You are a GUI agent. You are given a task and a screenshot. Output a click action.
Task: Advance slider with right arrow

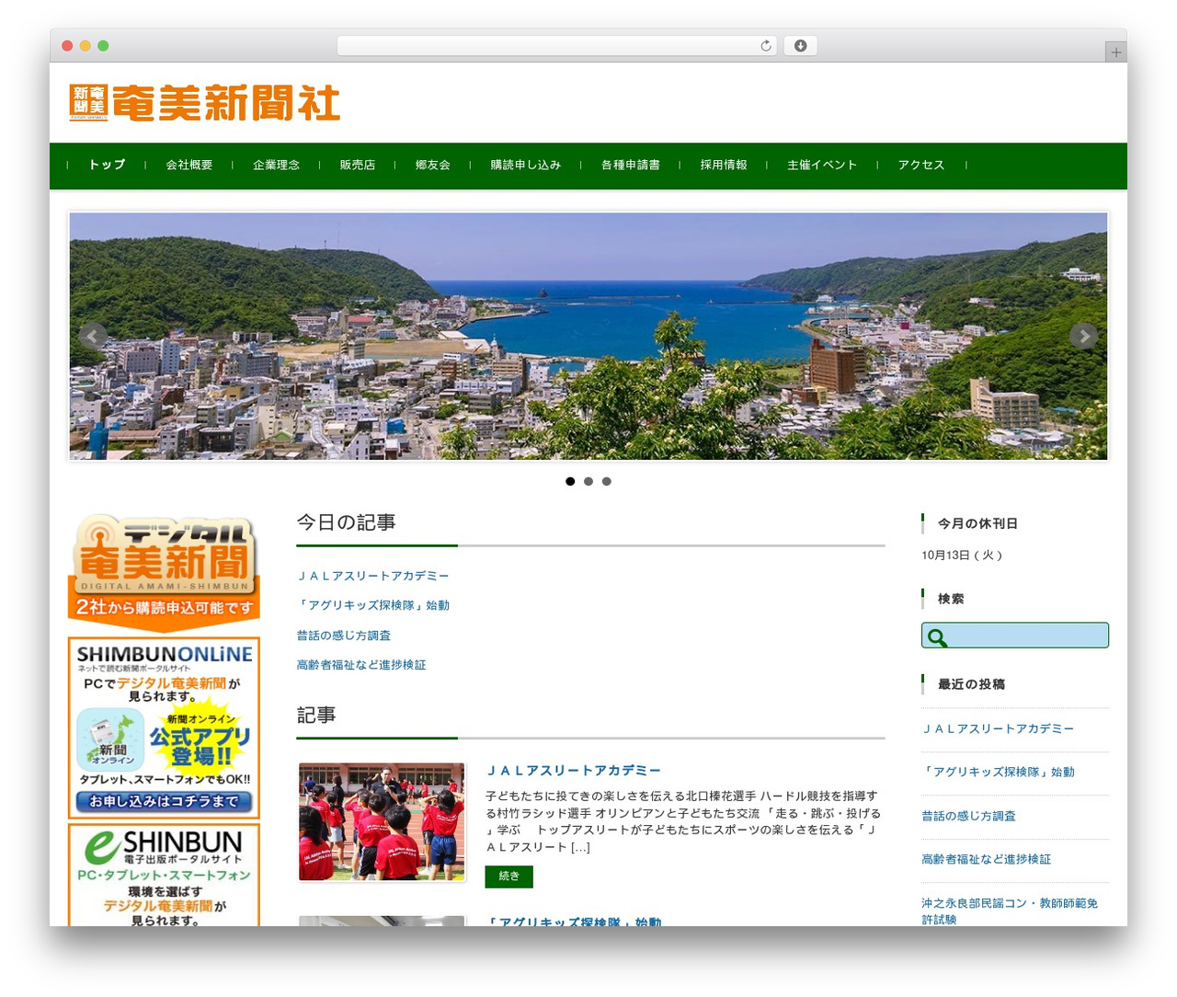1084,337
